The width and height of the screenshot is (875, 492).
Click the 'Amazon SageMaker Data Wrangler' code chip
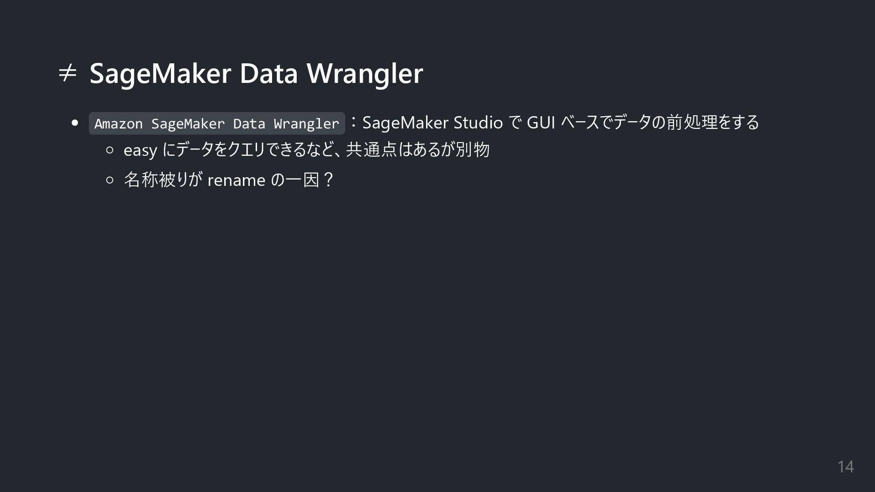(x=217, y=123)
